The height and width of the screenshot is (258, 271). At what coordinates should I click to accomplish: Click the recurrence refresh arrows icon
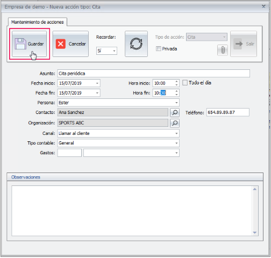tap(136, 44)
